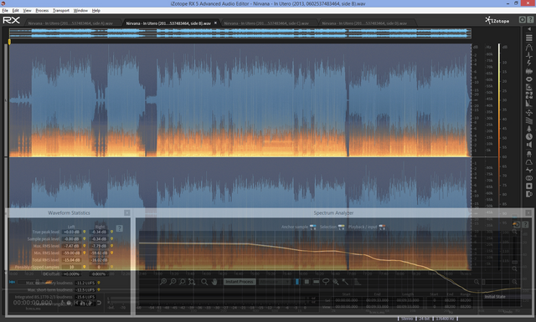Open the Edit menu
Image resolution: width=536 pixels, height=322 pixels.
[16, 11]
